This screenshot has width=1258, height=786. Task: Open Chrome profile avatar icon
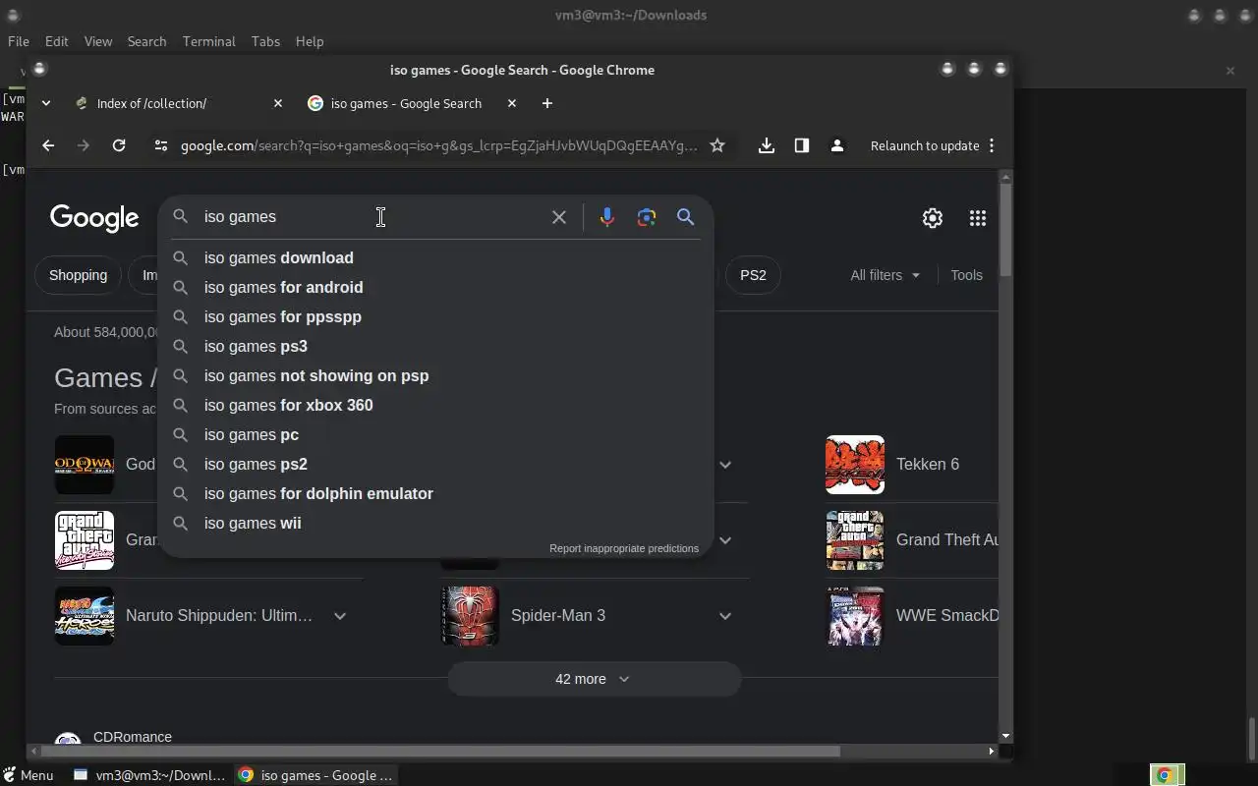click(837, 145)
